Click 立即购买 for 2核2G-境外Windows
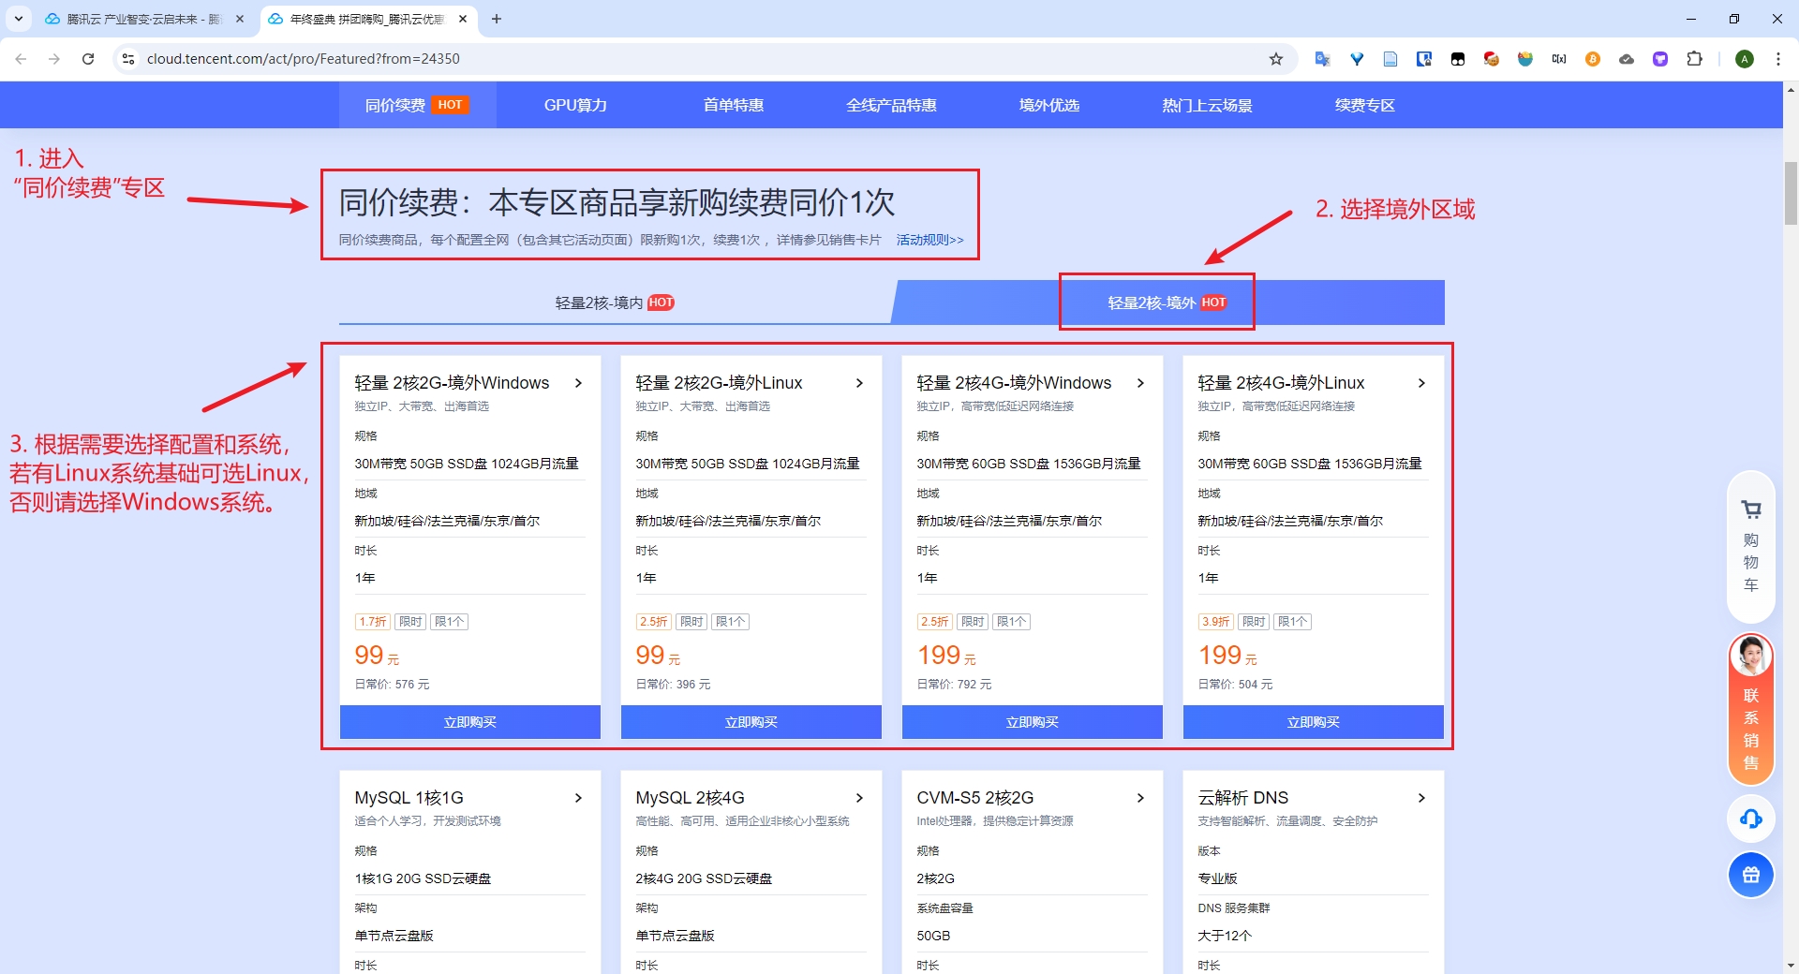 click(470, 722)
